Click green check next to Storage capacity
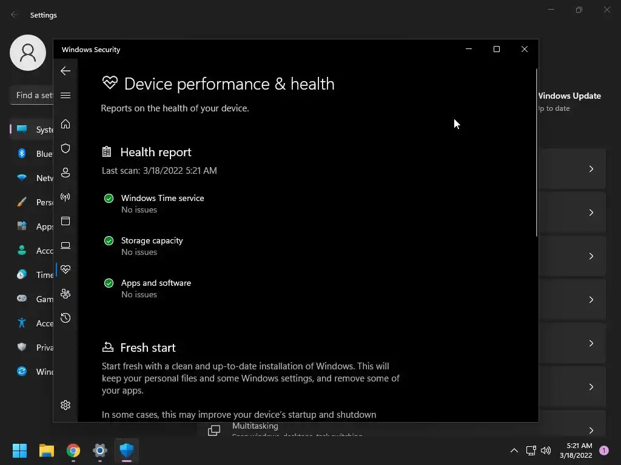This screenshot has width=621, height=465. (x=109, y=241)
